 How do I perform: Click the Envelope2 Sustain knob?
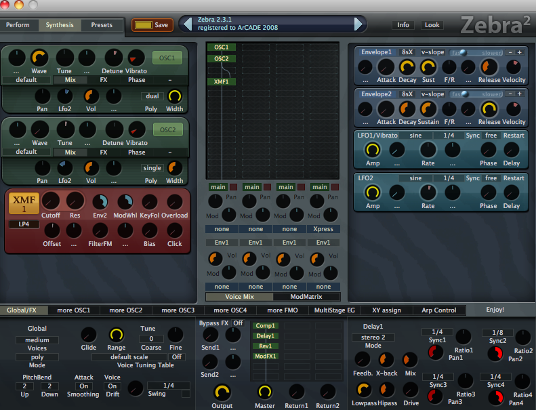tap(428, 109)
